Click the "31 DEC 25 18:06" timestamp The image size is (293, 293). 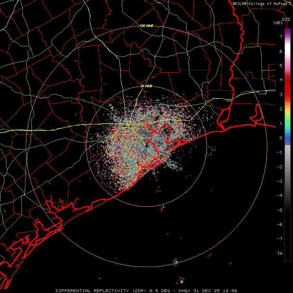(215, 291)
